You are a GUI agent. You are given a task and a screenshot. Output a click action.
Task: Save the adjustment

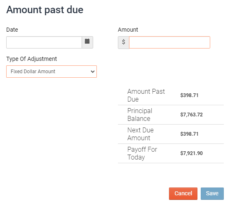click(212, 194)
